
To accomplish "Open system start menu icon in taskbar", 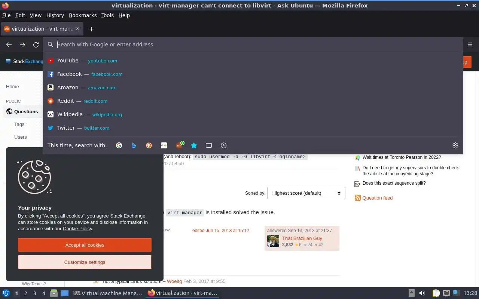I will click(x=6, y=293).
